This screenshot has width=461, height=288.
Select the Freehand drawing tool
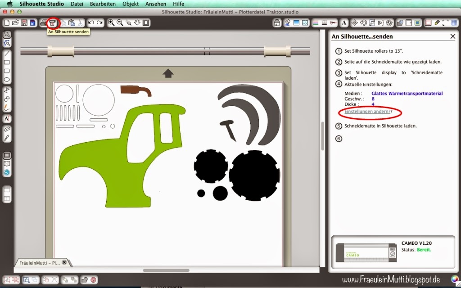coord(7,108)
